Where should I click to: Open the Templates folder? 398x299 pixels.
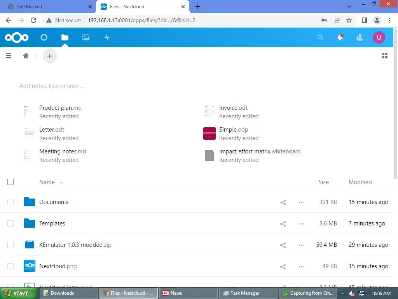52,223
